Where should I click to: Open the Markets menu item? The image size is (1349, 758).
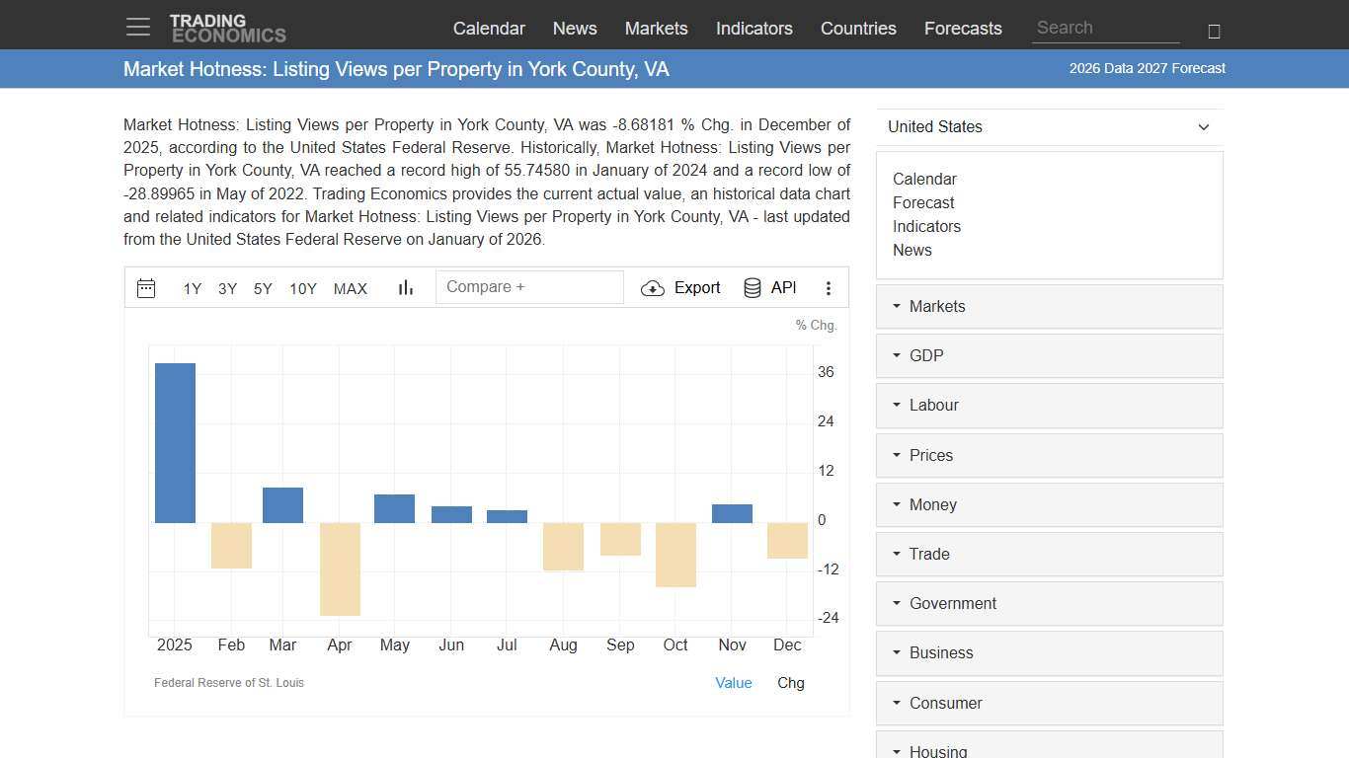[x=656, y=29]
